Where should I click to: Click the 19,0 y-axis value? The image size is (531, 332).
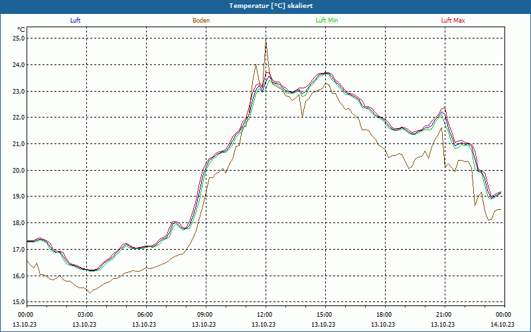(19, 197)
